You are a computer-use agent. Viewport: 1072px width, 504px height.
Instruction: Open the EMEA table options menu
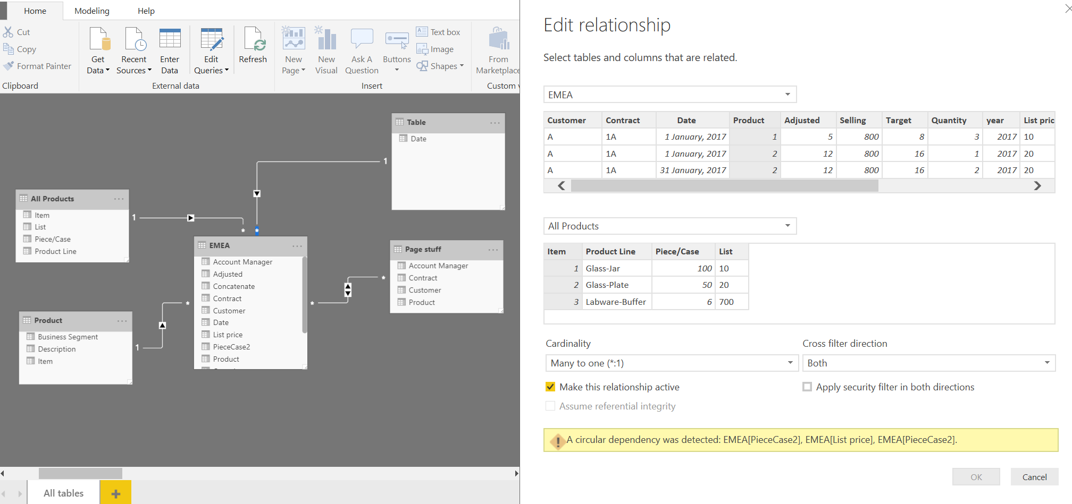[297, 245]
